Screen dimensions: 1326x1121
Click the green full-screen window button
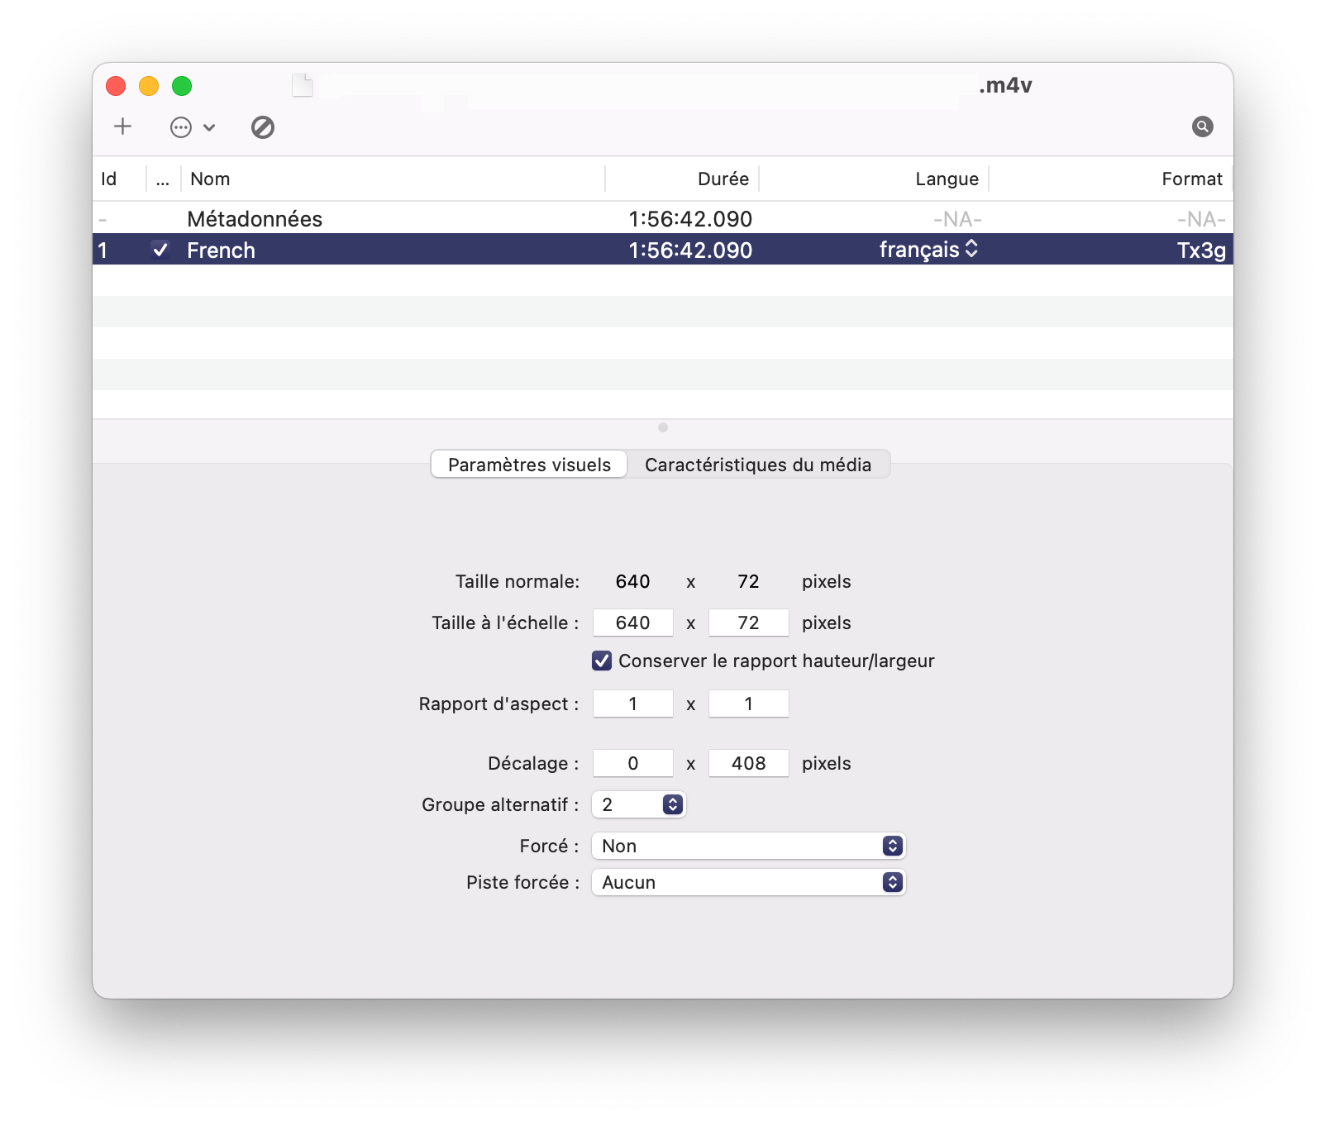182,86
